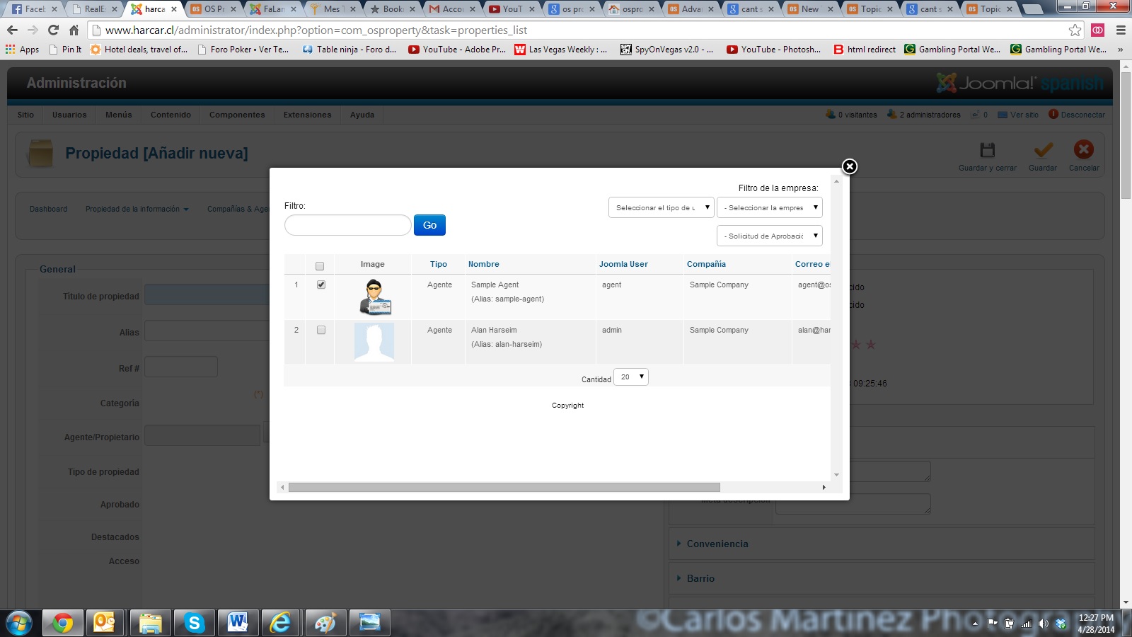Image resolution: width=1132 pixels, height=637 pixels.
Task: Click the browser home icon
Action: 74,30
